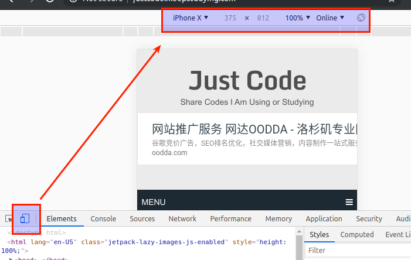The height and width of the screenshot is (260, 411).
Task: Switch to the Console tab
Action: tap(103, 218)
